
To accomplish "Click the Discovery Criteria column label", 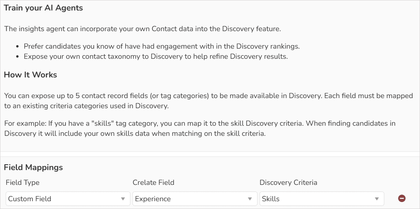I will point(288,183).
